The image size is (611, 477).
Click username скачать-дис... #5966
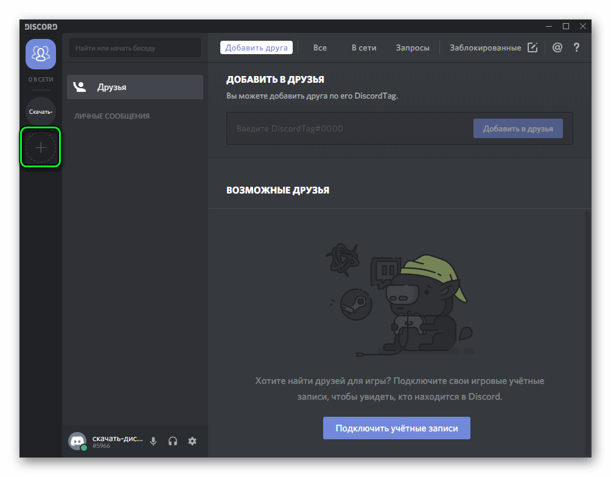point(117,441)
